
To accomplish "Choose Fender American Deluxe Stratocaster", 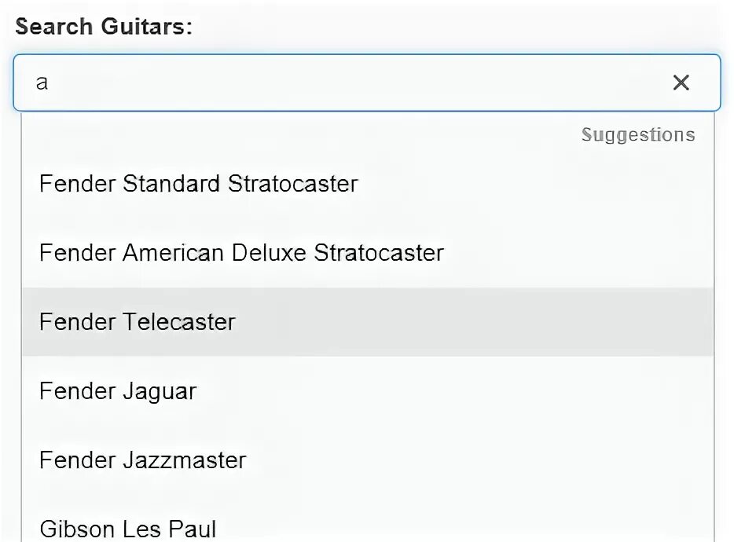I will [241, 253].
